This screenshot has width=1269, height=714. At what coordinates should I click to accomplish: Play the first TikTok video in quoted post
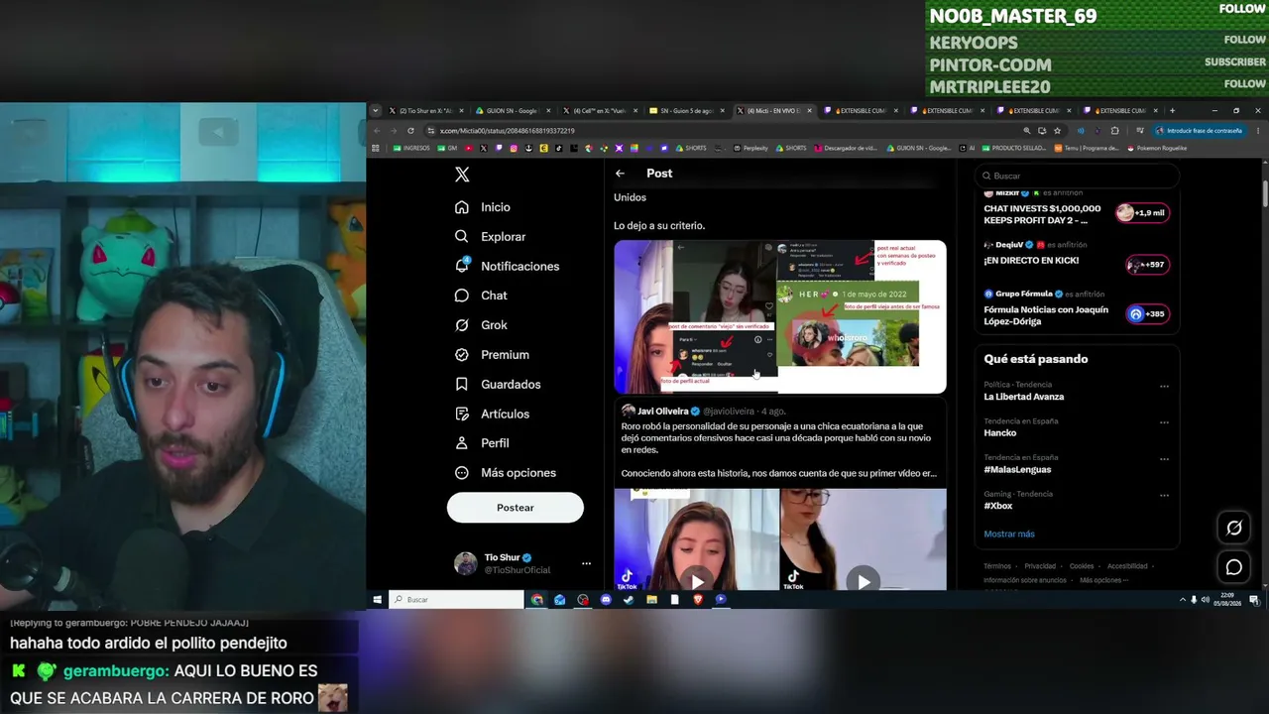697,581
